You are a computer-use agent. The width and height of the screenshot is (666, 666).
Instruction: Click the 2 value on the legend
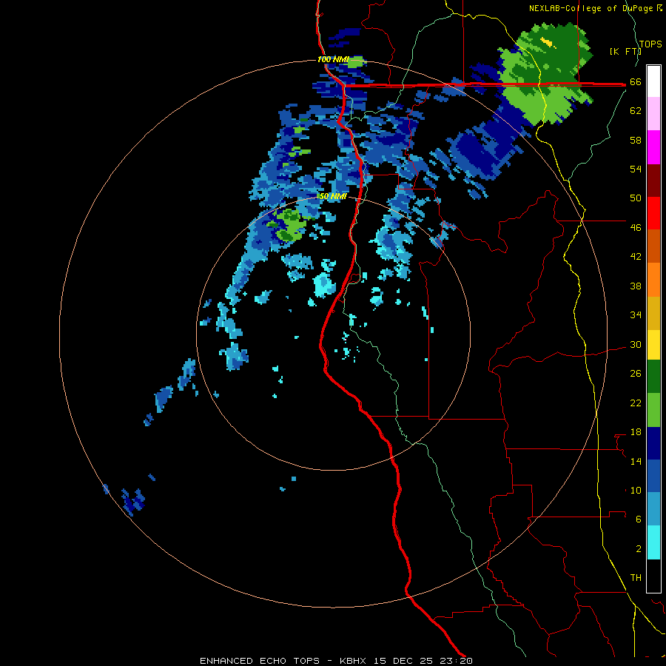(639, 549)
